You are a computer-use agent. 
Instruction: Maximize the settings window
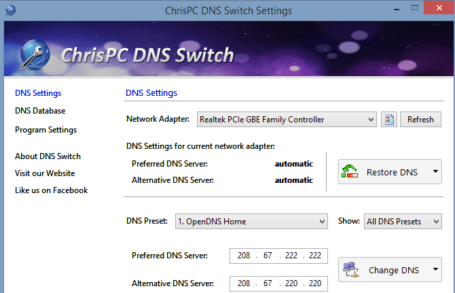[x=415, y=8]
